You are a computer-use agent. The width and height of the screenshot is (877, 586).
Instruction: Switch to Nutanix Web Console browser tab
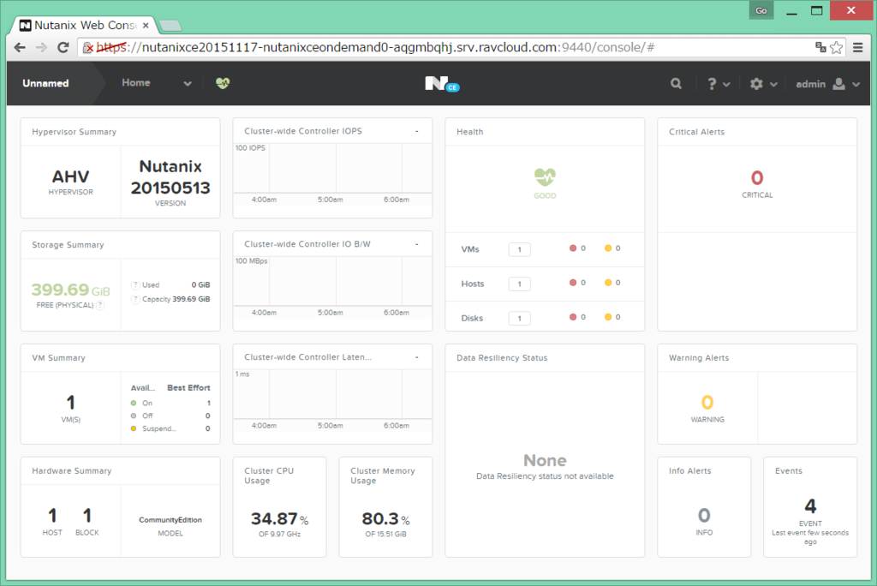point(85,25)
